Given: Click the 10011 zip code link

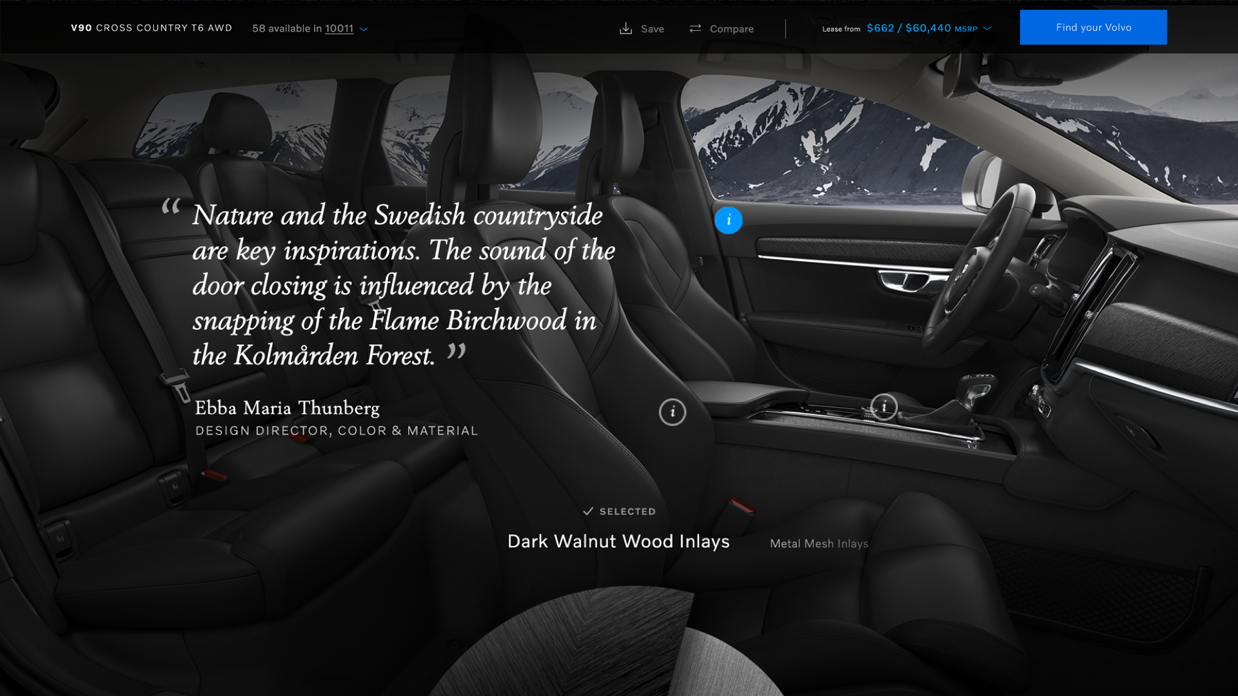Looking at the screenshot, I should (x=339, y=28).
